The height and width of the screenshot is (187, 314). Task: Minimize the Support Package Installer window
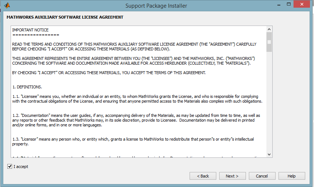pos(279,5)
